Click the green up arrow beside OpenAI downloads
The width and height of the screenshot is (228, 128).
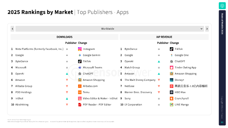(67, 74)
